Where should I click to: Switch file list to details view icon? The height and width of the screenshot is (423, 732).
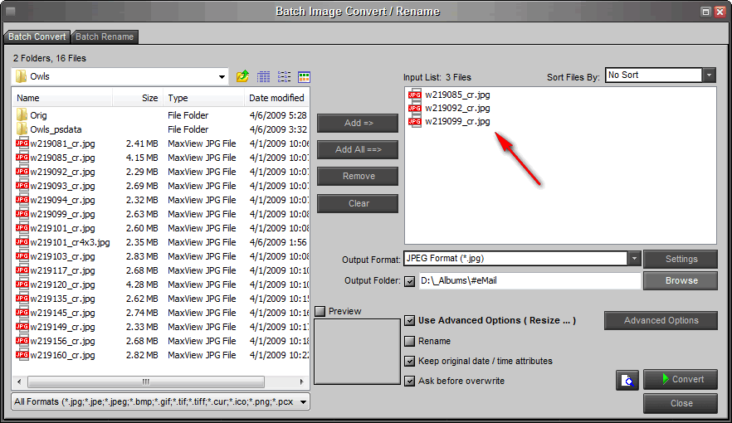click(264, 76)
